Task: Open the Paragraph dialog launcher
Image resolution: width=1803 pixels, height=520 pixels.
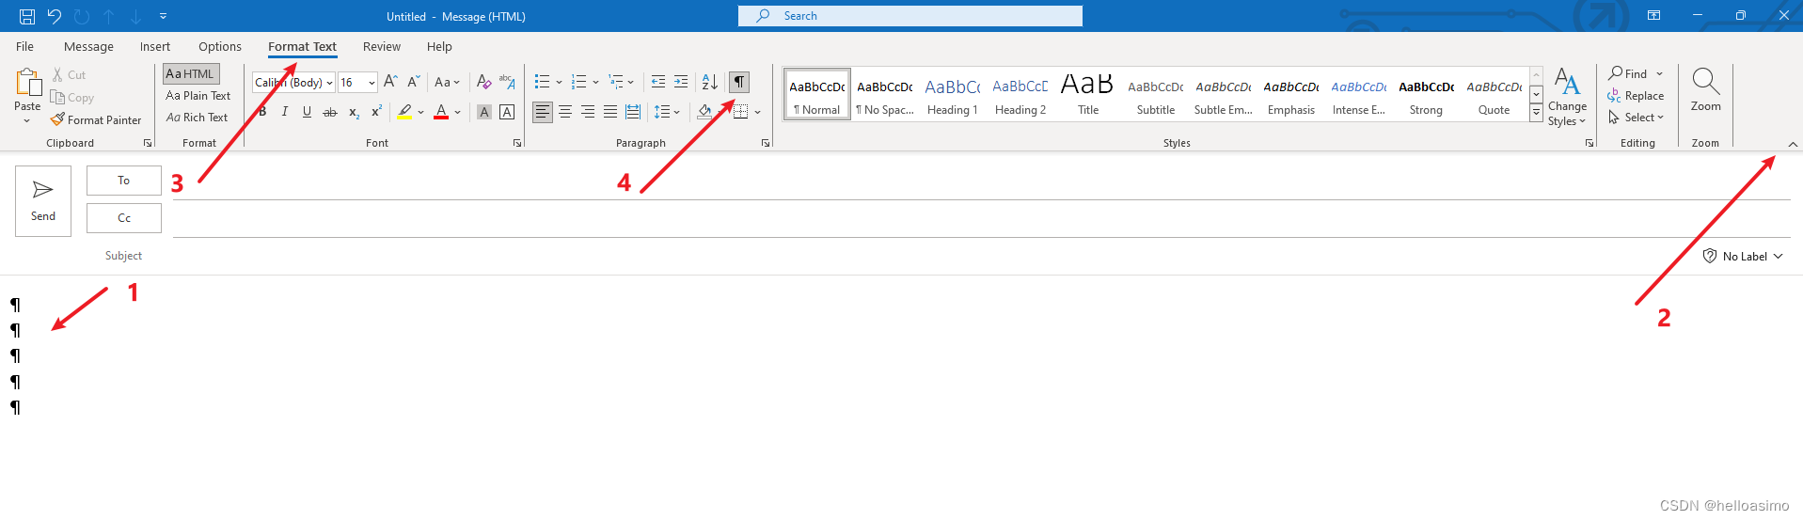Action: pos(766,143)
